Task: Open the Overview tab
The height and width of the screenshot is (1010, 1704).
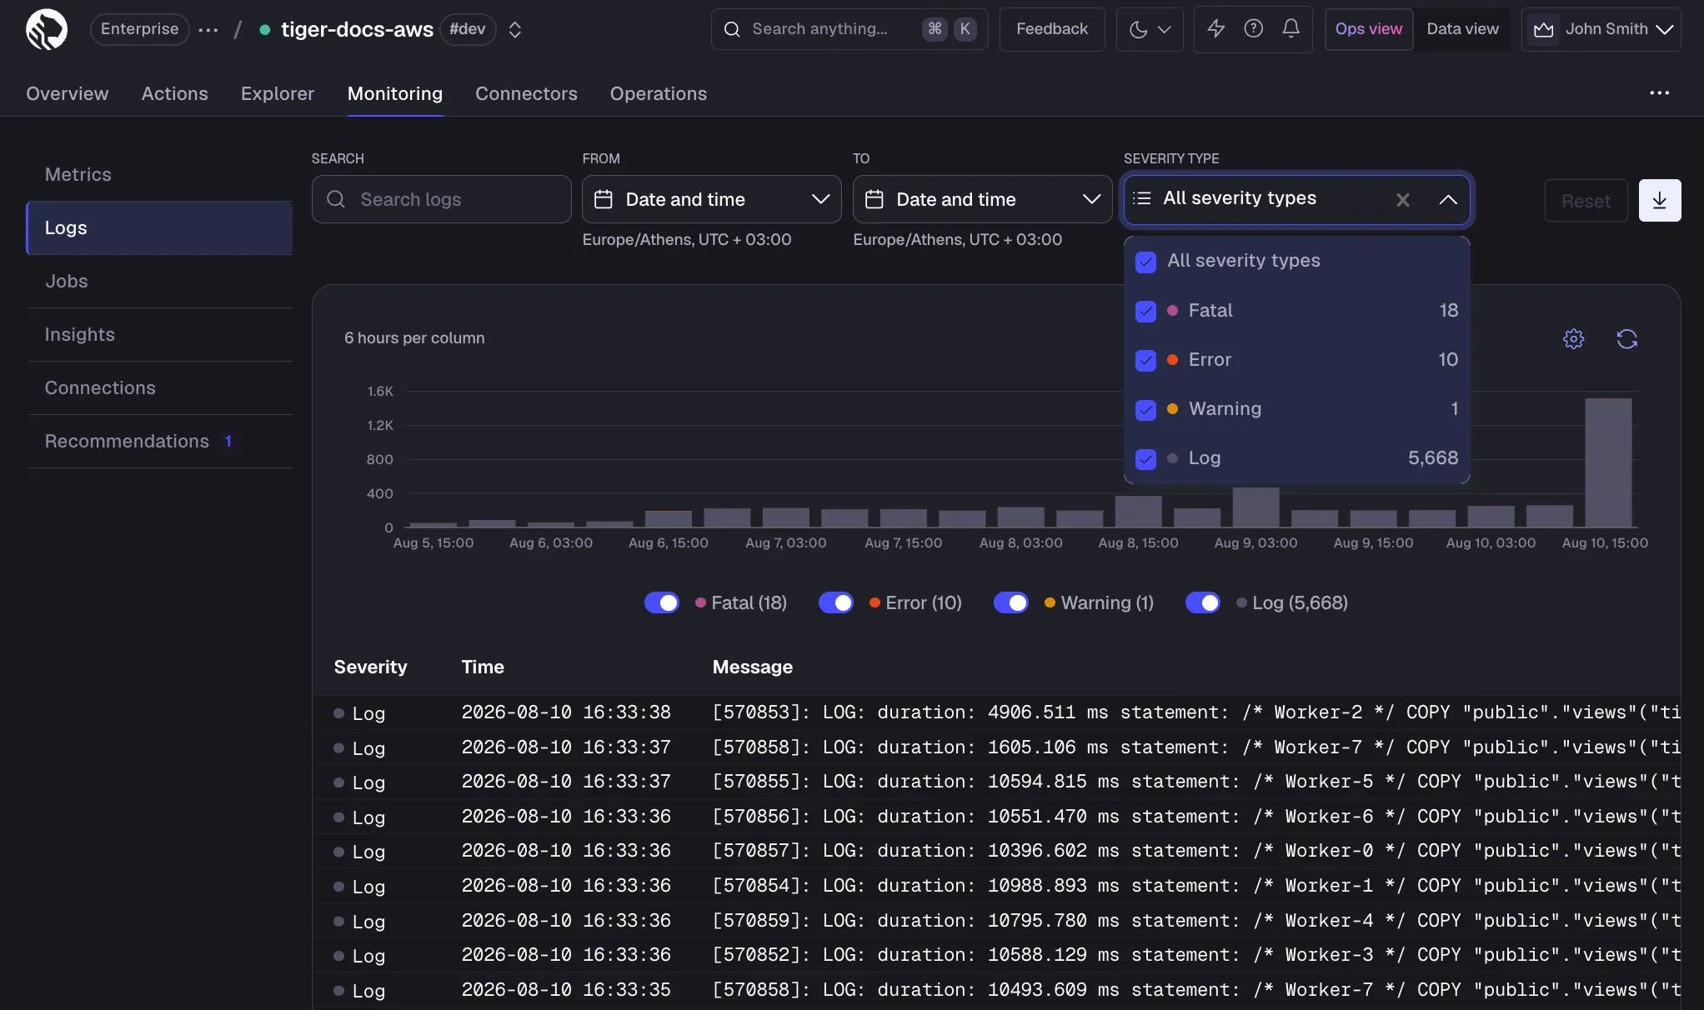Action: (68, 93)
